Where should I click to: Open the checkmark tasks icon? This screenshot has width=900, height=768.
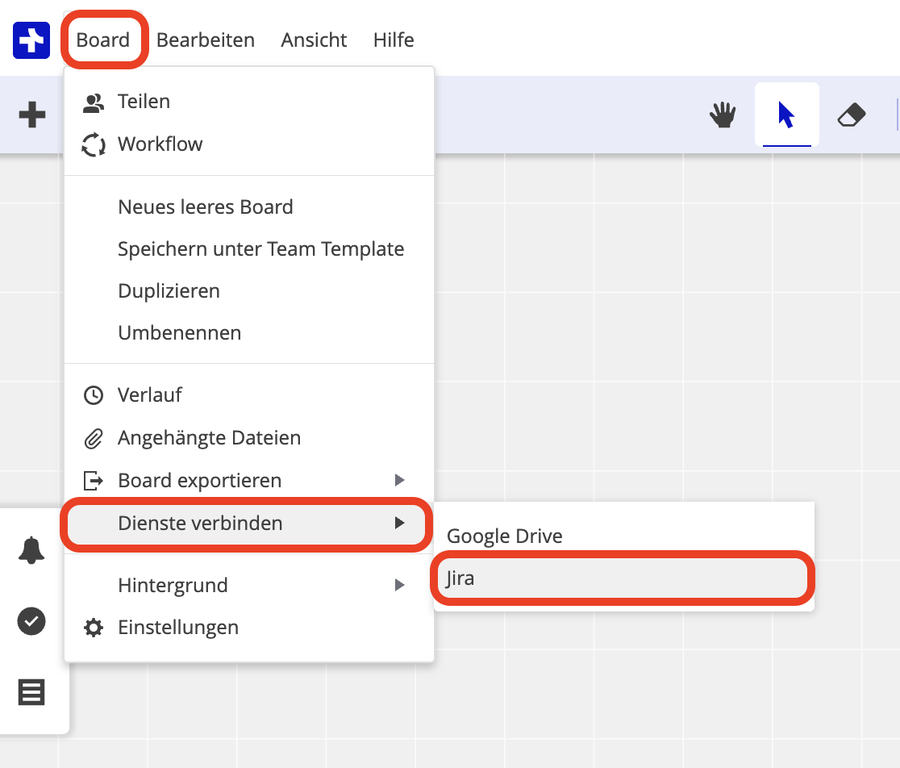[32, 621]
